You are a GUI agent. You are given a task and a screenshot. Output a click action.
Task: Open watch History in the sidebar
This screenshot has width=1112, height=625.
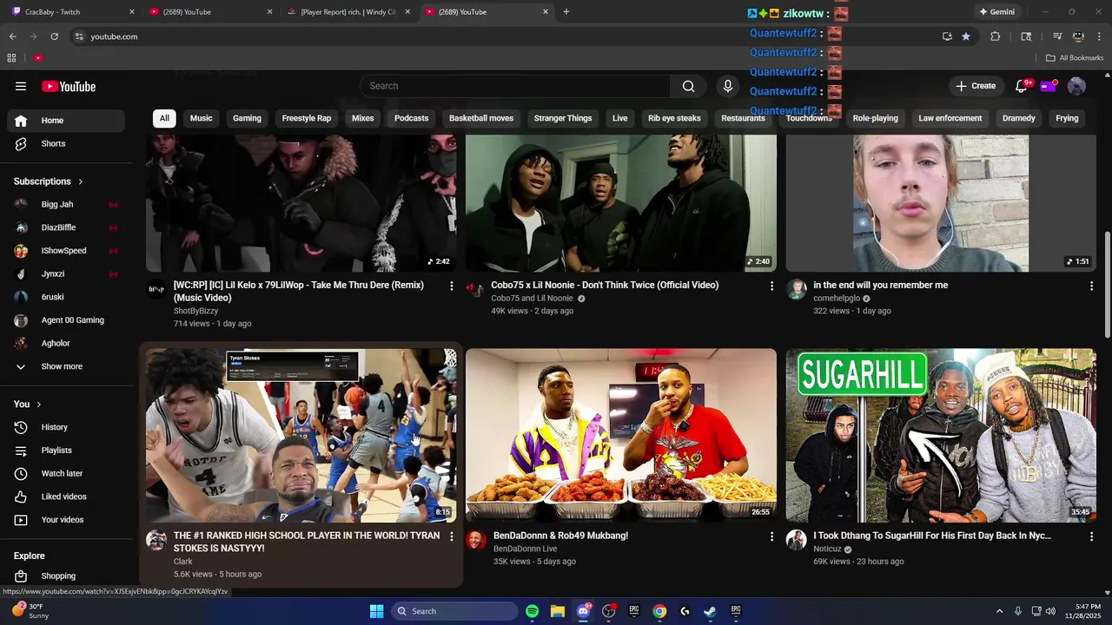click(x=66, y=427)
